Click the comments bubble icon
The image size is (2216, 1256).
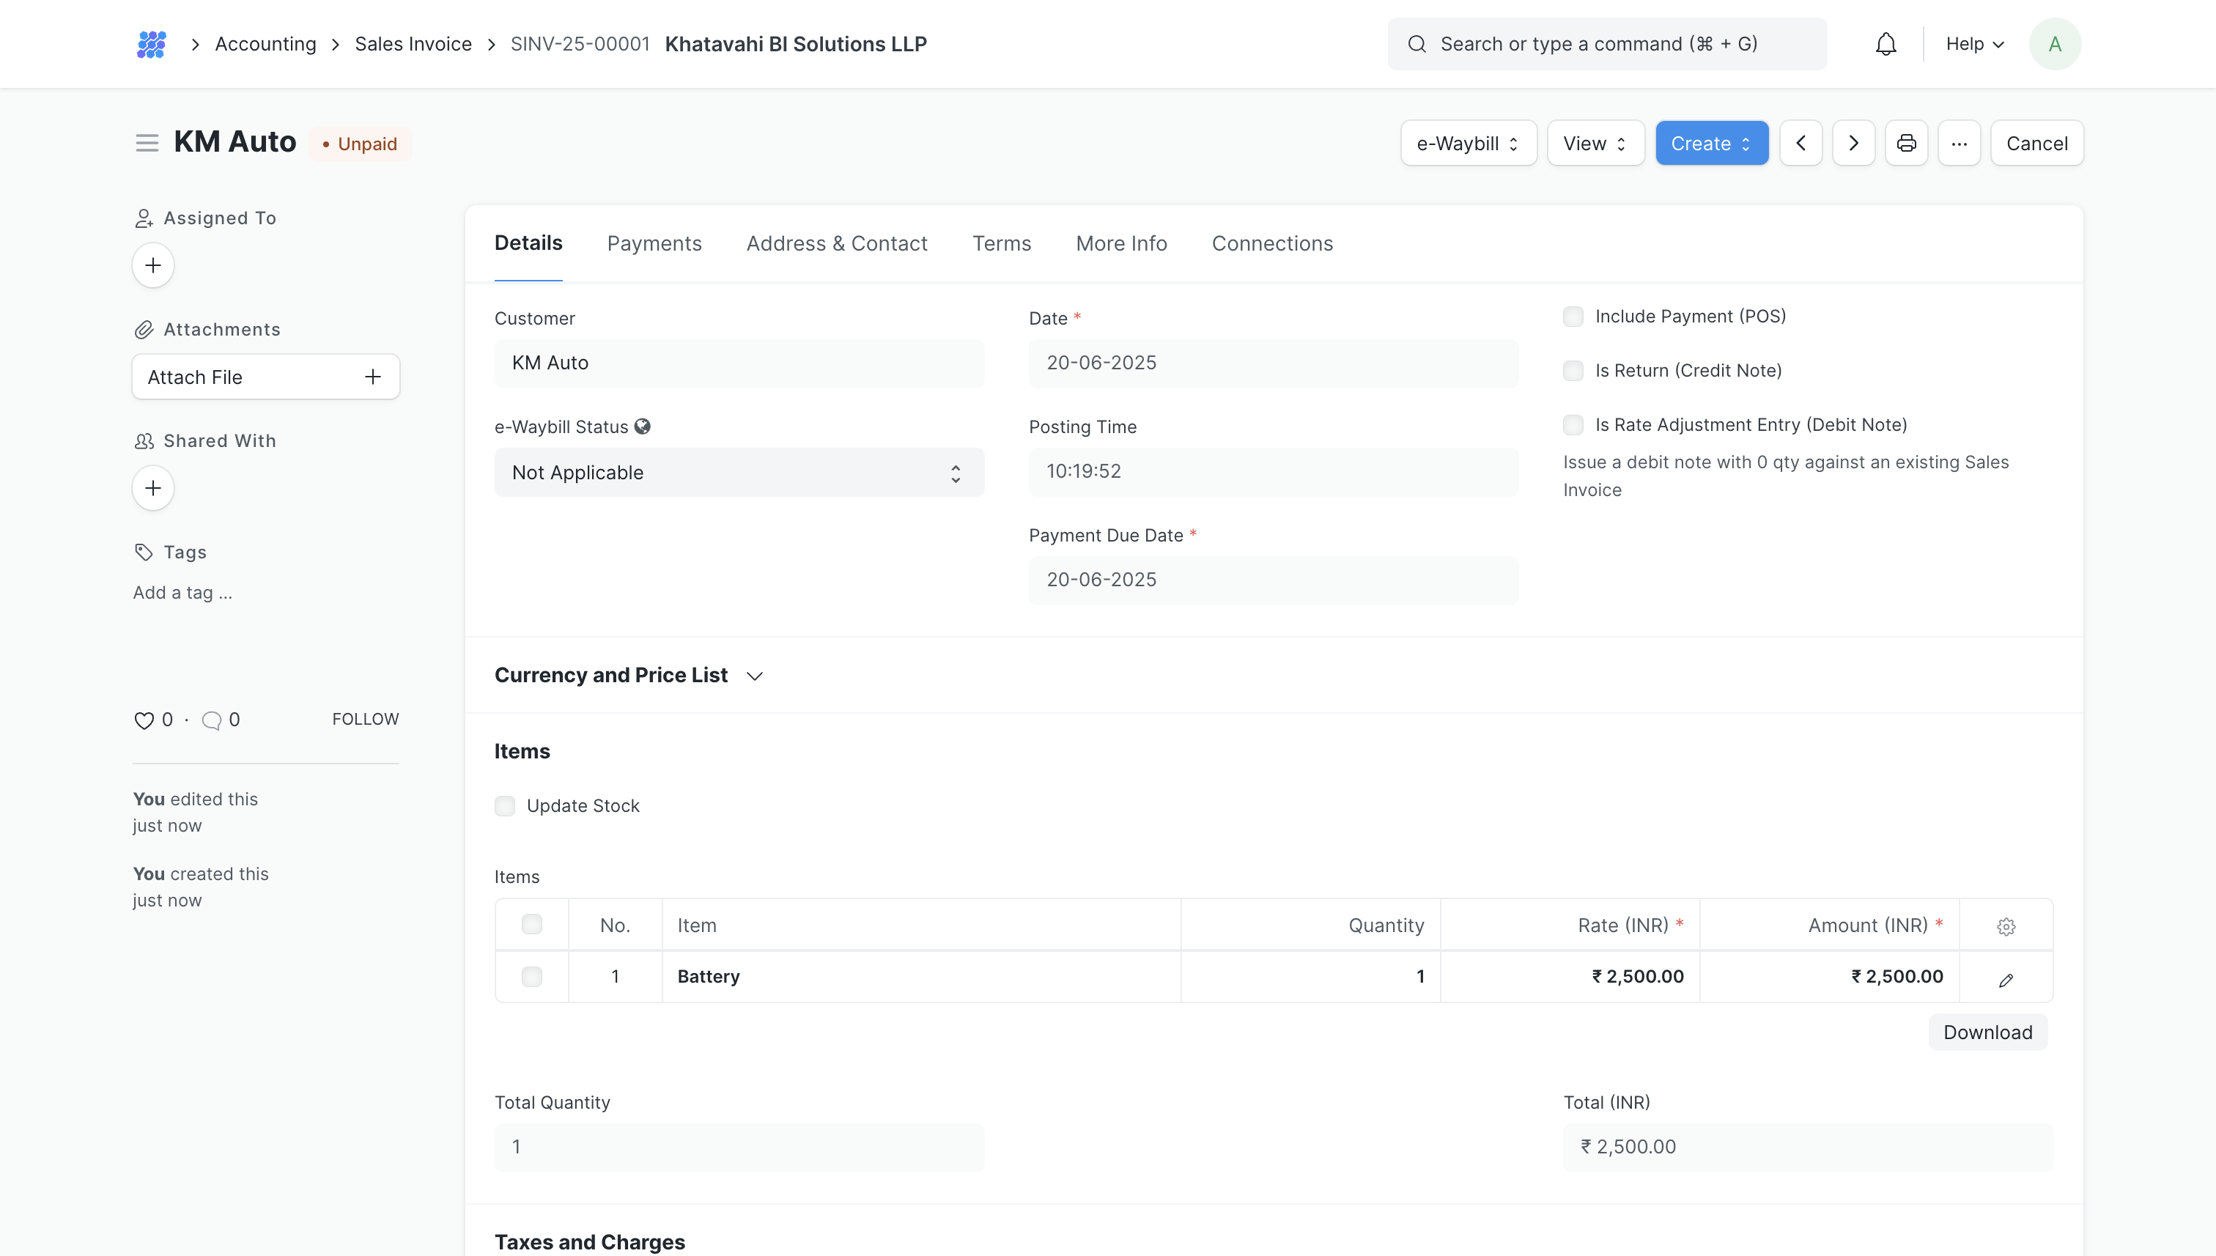[x=211, y=720]
